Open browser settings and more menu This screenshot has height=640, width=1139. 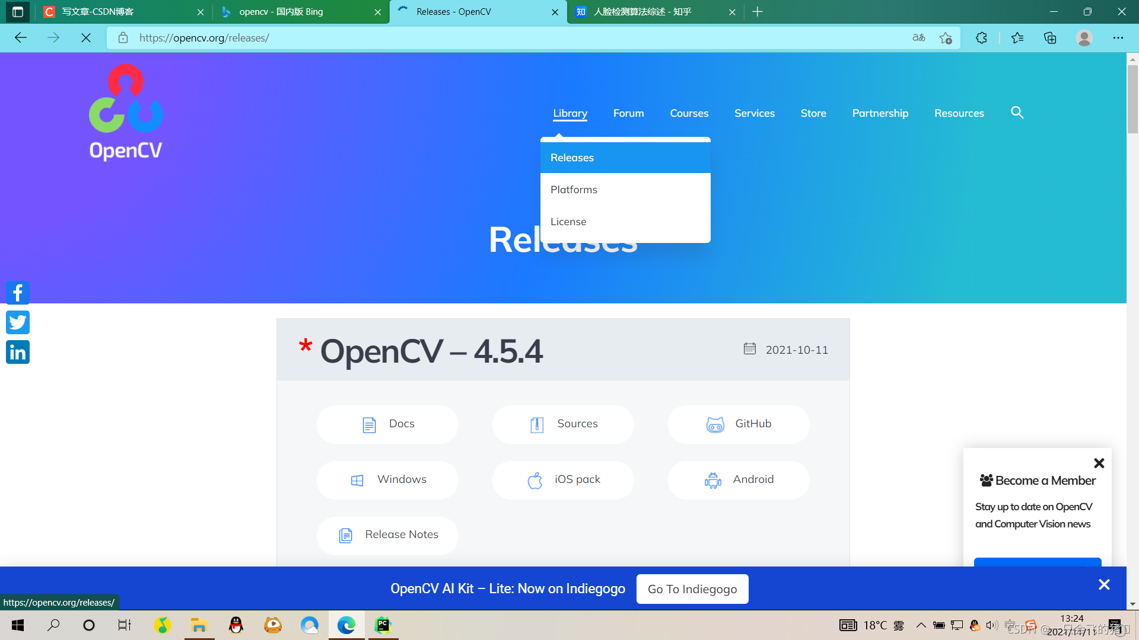point(1118,38)
